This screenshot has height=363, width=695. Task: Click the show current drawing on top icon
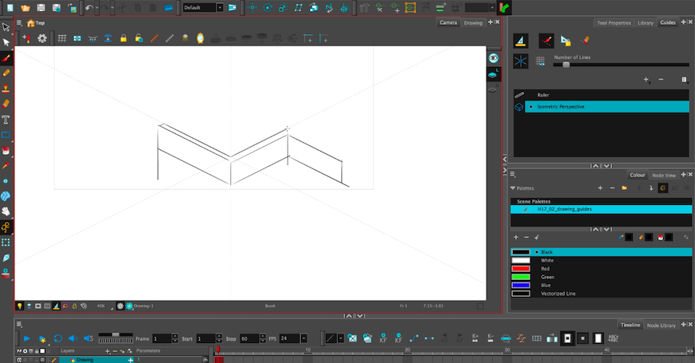29,306
